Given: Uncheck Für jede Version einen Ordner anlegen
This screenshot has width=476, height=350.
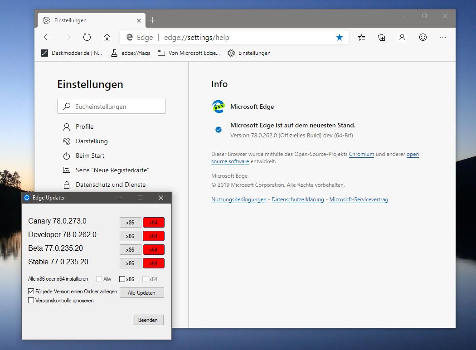Looking at the screenshot, I should coord(31,292).
